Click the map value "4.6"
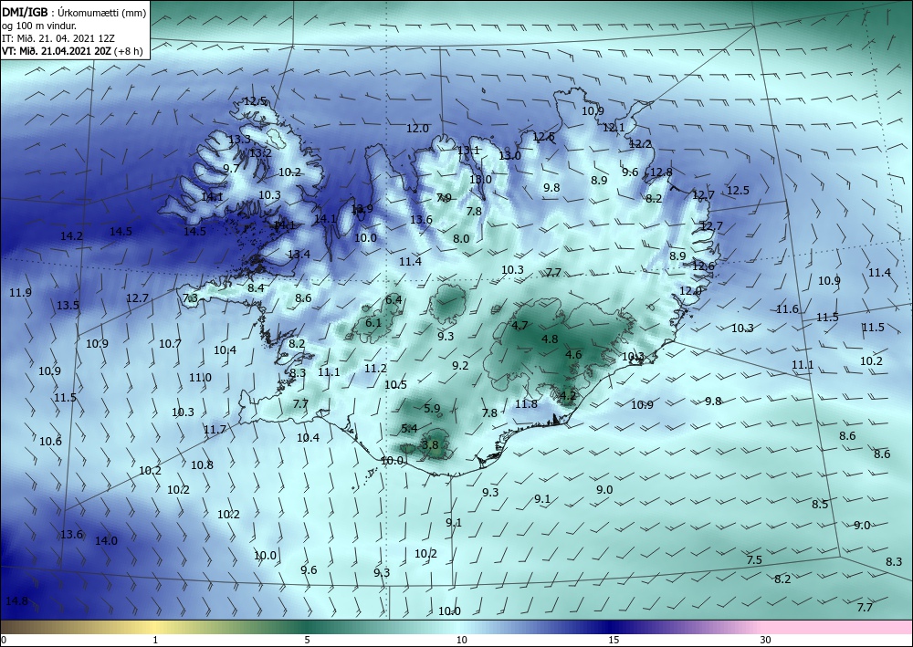The height and width of the screenshot is (647, 913). click(x=573, y=355)
